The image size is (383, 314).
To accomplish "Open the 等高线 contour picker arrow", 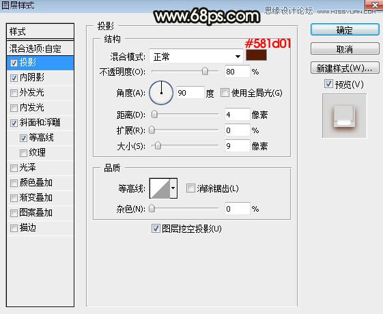I will pos(173,188).
